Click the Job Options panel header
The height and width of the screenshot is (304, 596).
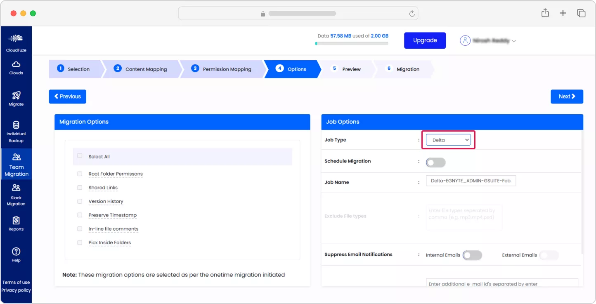click(x=452, y=122)
